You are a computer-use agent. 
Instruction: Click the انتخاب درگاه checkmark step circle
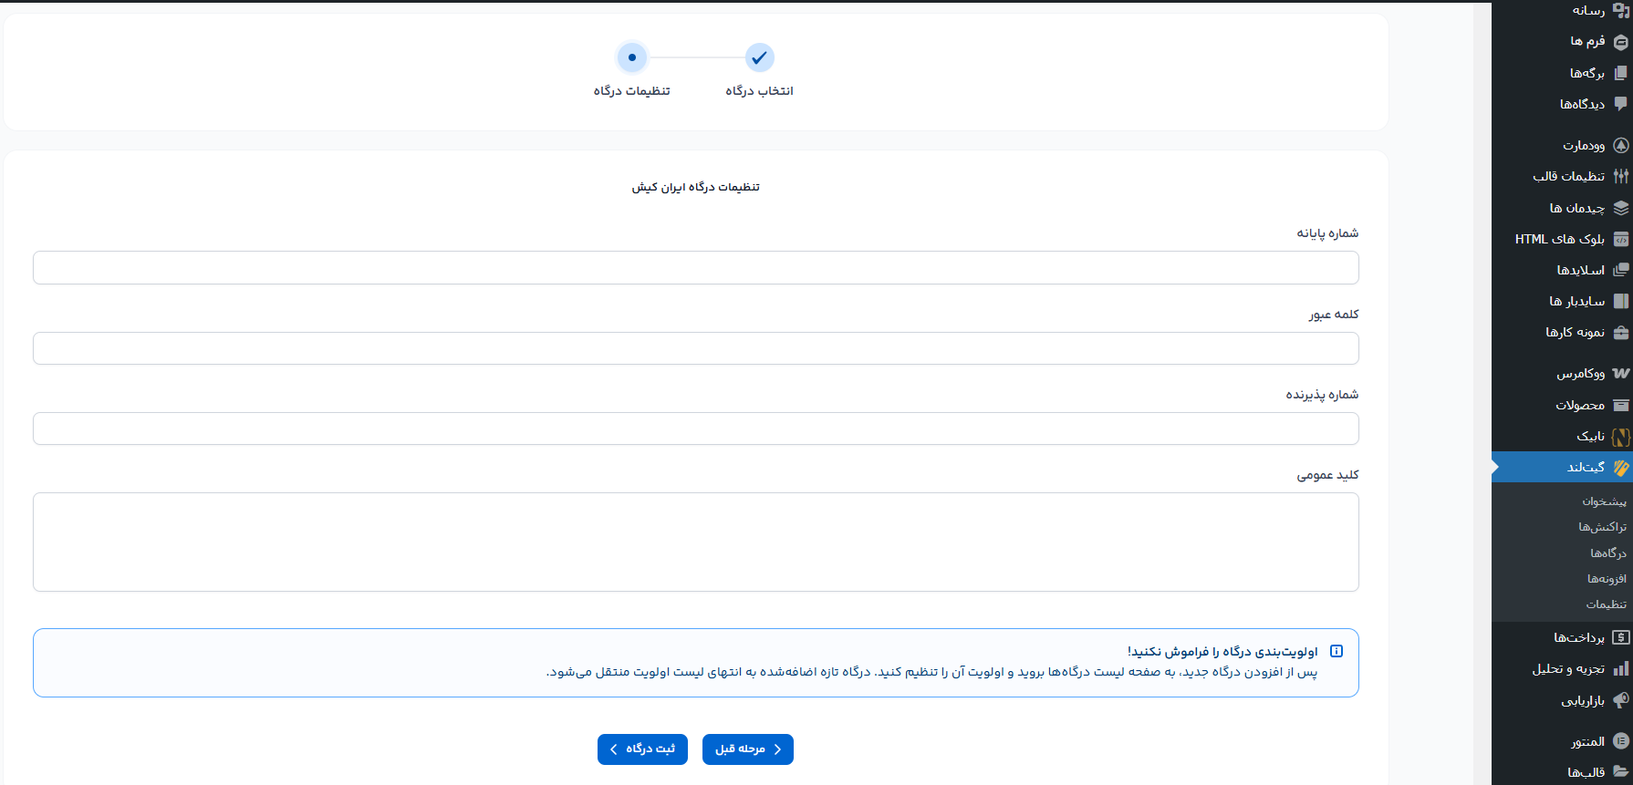tap(759, 57)
